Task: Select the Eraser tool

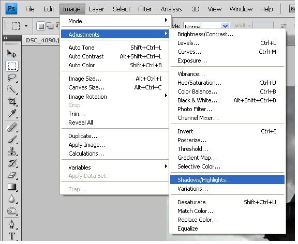Action: 12,175
